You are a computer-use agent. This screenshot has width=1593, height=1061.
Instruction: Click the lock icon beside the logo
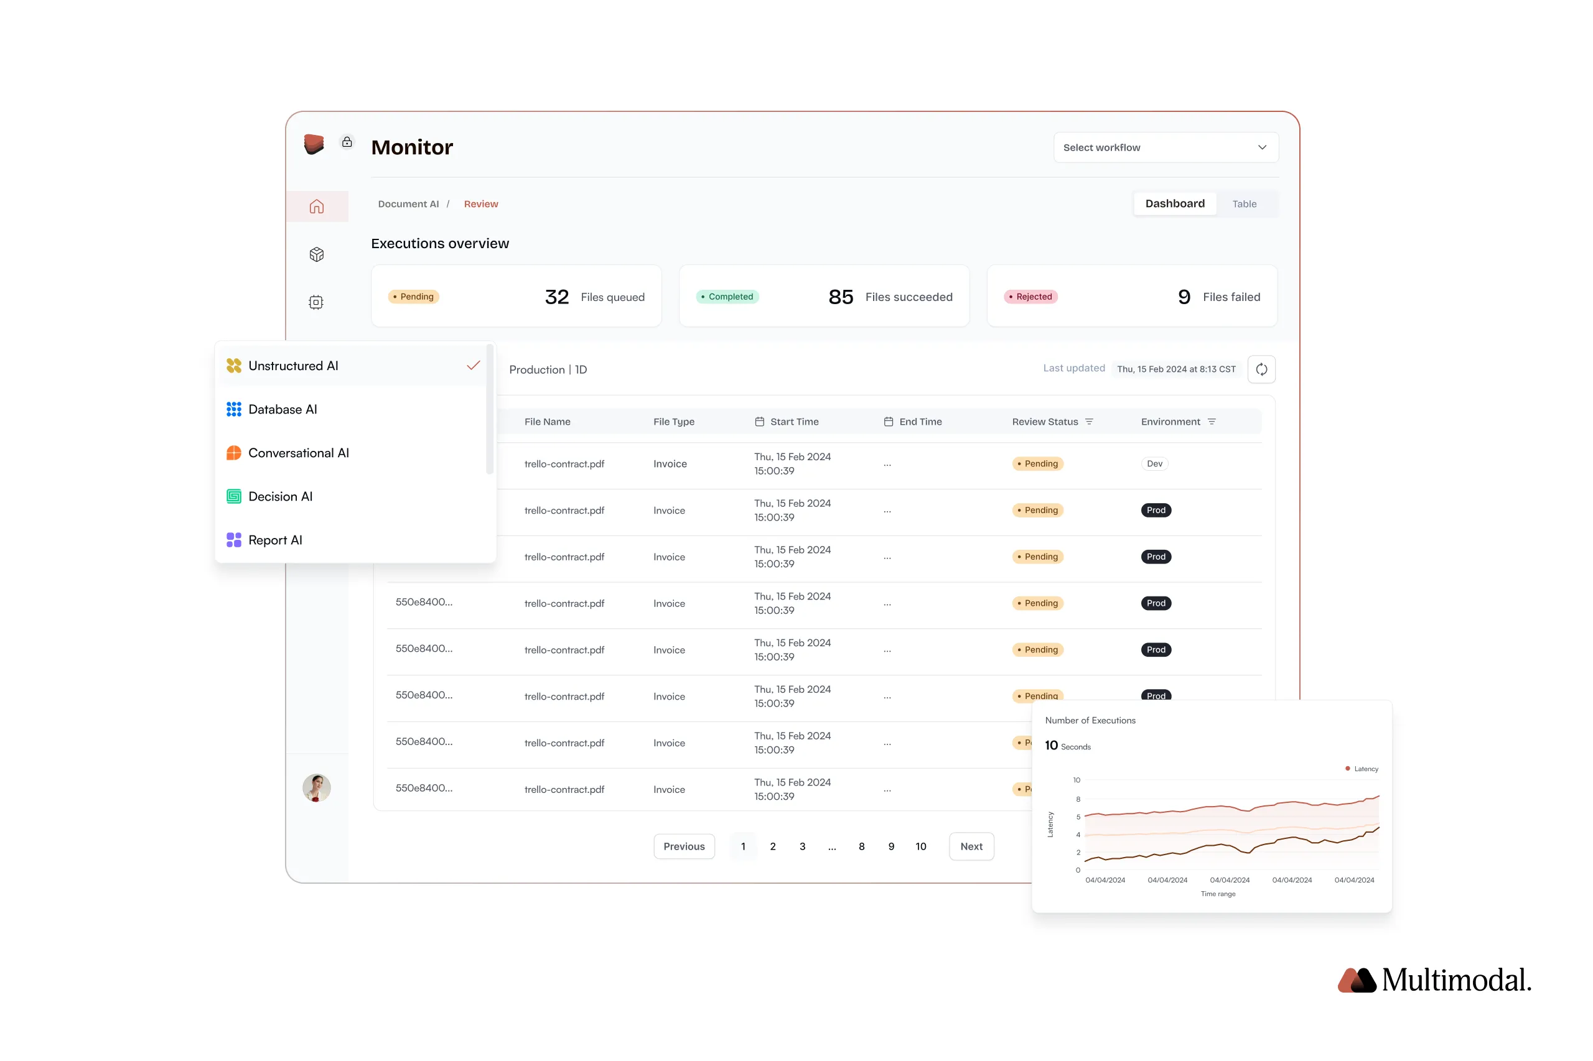point(347,142)
